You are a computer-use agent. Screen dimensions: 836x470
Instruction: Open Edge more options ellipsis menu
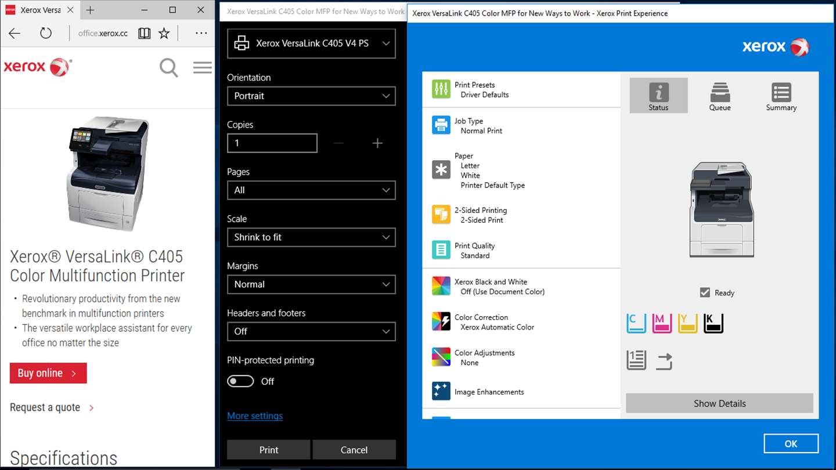coord(201,33)
